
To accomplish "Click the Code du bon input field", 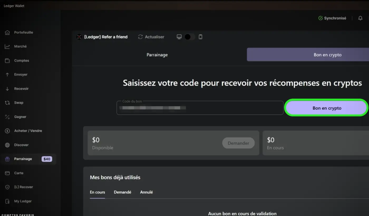I will click(200, 108).
